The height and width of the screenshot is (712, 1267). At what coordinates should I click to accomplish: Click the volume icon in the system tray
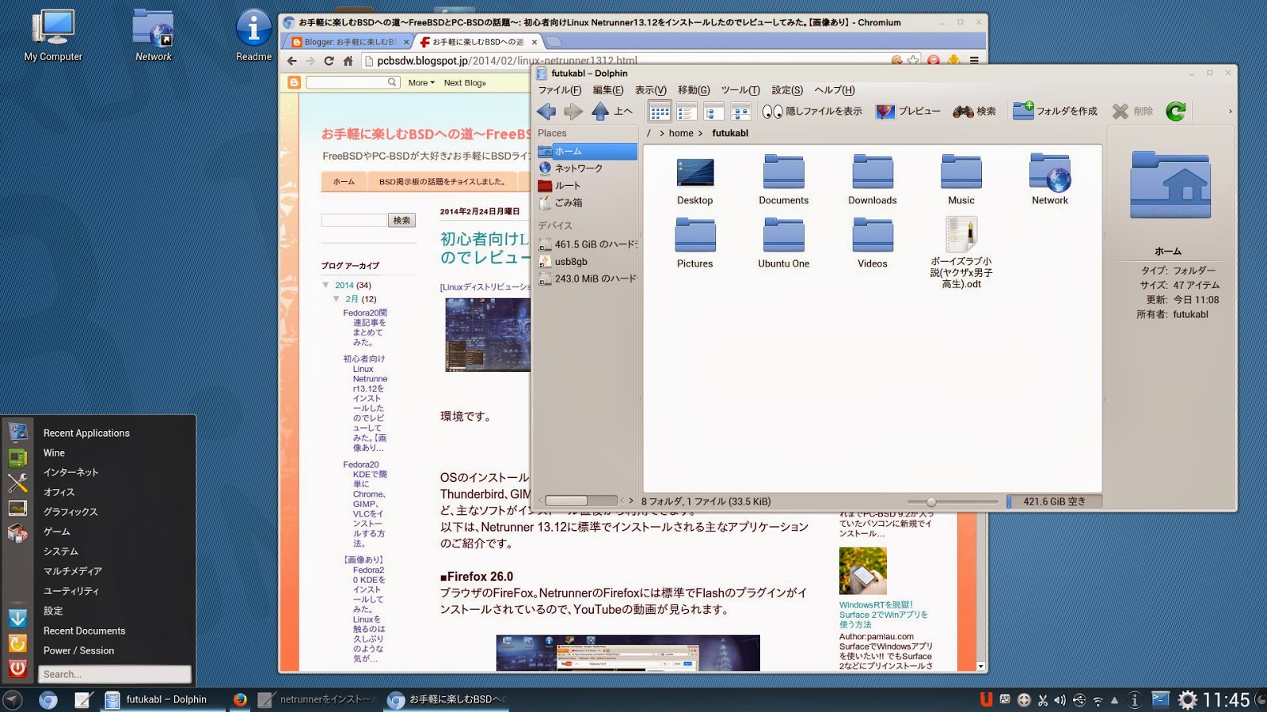point(1060,700)
